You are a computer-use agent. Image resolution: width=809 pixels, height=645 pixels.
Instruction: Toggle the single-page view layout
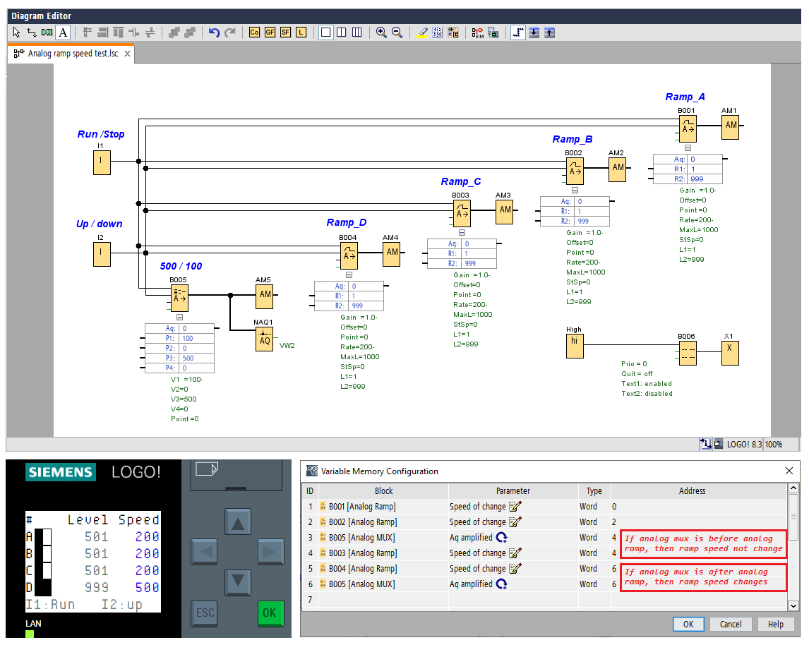point(325,32)
